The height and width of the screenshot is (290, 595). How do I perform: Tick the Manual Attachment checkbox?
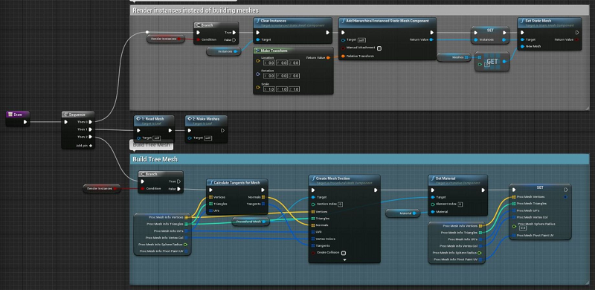coord(379,48)
